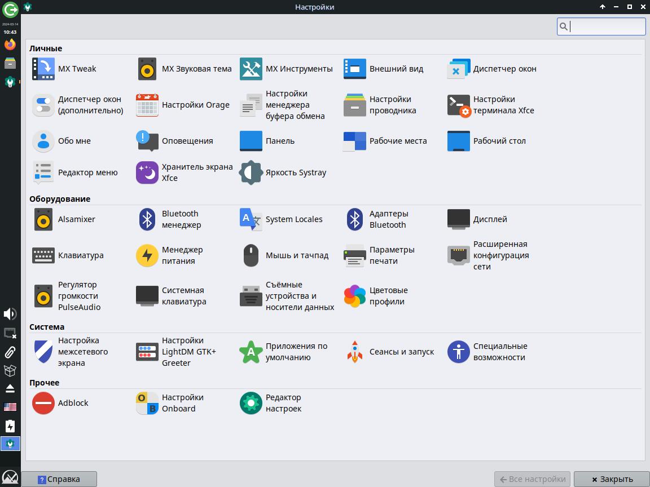
Task: Click the US flag keyboard layout indicator
Action: click(x=10, y=407)
